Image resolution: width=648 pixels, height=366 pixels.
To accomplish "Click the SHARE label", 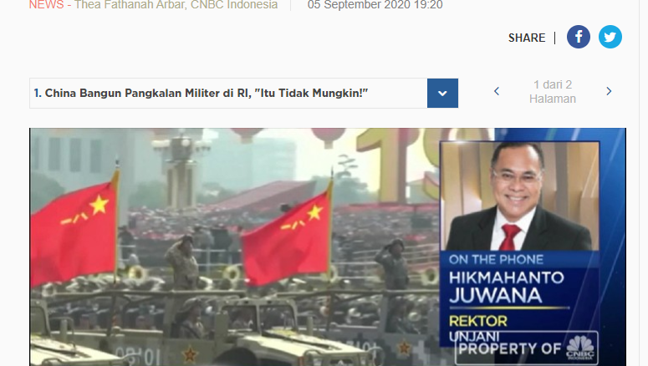I will [x=527, y=38].
